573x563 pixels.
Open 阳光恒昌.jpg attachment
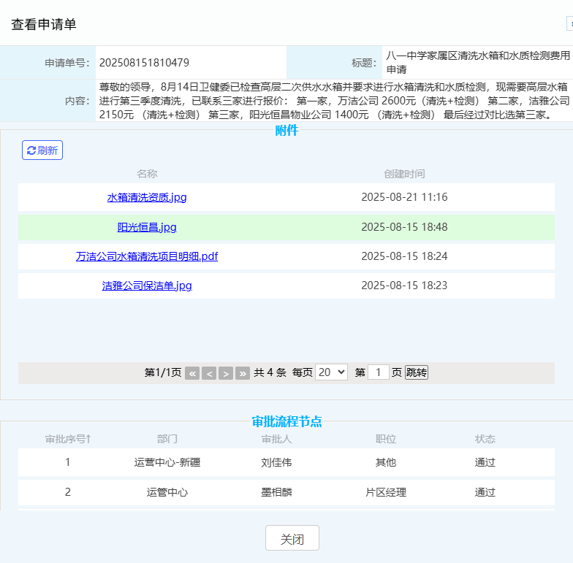click(147, 227)
